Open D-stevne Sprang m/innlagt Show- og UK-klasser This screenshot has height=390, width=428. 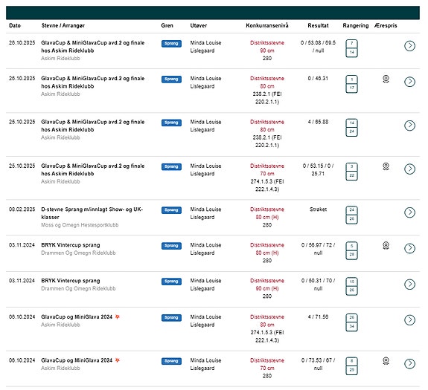pyautogui.click(x=92, y=213)
